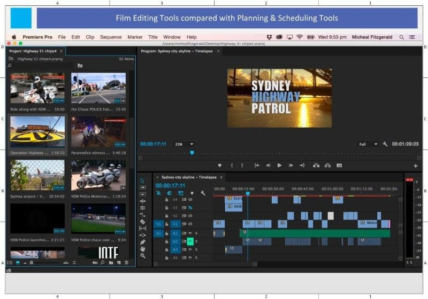The image size is (428, 299).
Task: Click Project panel search field
Action: click(x=40, y=66)
